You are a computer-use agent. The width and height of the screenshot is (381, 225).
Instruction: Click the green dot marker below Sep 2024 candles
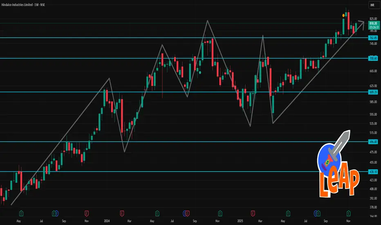coord(200,72)
